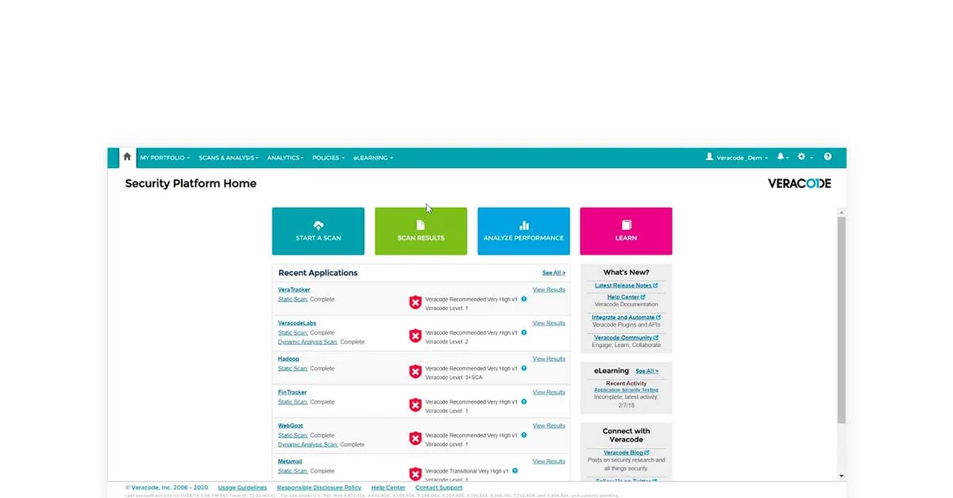Open See All for Recent Applications
The width and height of the screenshot is (953, 498).
tap(554, 272)
